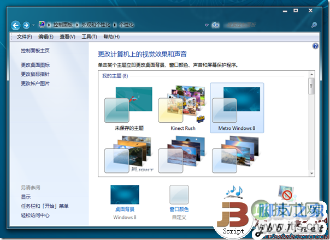330x240 pixels.
Task: Click the blue help question mark icon
Action: click(x=315, y=46)
